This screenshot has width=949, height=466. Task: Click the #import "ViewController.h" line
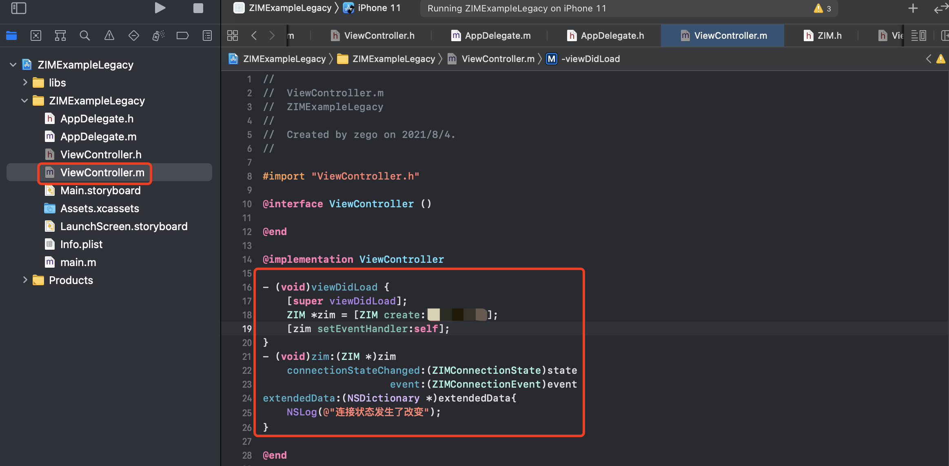341,176
